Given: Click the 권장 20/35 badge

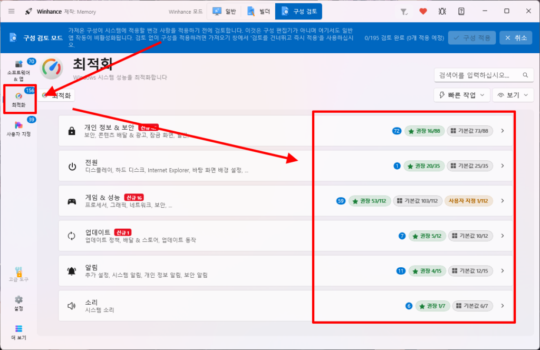Looking at the screenshot, I should pyautogui.click(x=424, y=166).
